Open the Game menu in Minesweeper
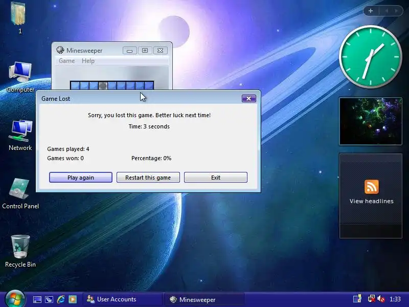Viewport: 409px width, 307px height. click(x=67, y=61)
